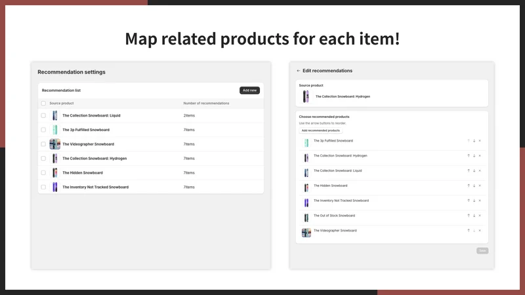Move Inventory Not Tracked Snowboard recommendation down

[x=474, y=201]
